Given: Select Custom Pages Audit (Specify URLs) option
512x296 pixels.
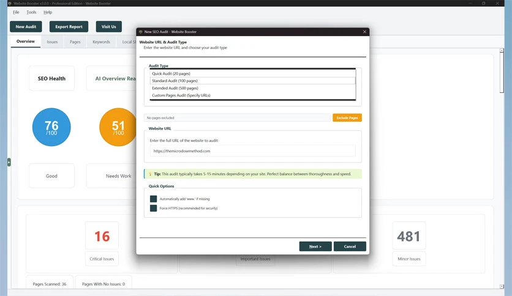Looking at the screenshot, I should (252, 95).
